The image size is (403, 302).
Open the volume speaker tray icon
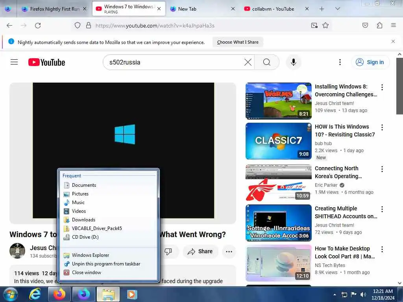(x=363, y=295)
